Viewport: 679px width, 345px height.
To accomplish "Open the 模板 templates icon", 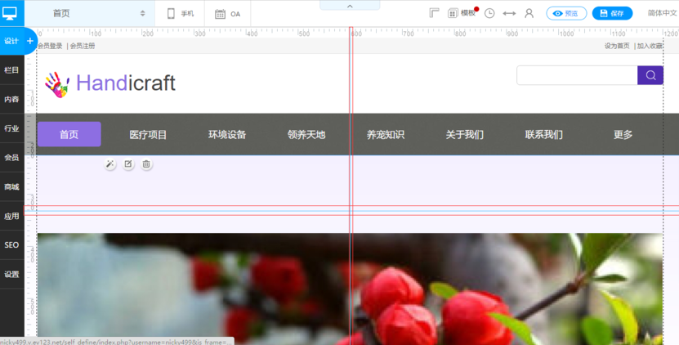I will coord(462,13).
